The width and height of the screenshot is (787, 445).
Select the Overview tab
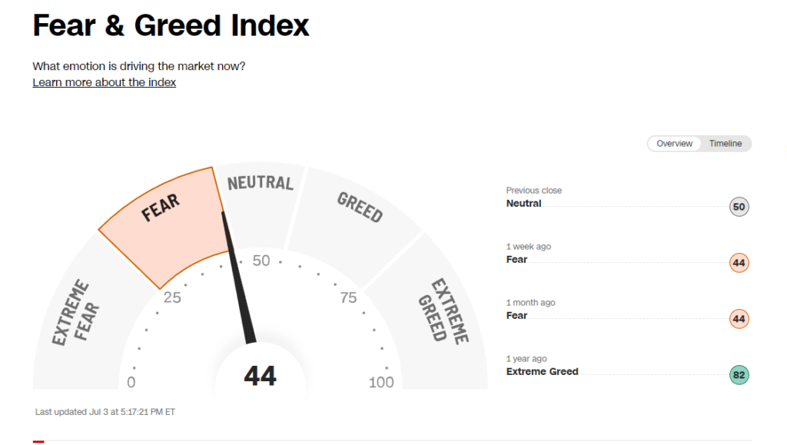(x=674, y=144)
